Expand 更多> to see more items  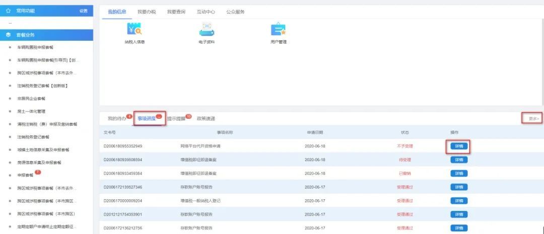[533, 119]
